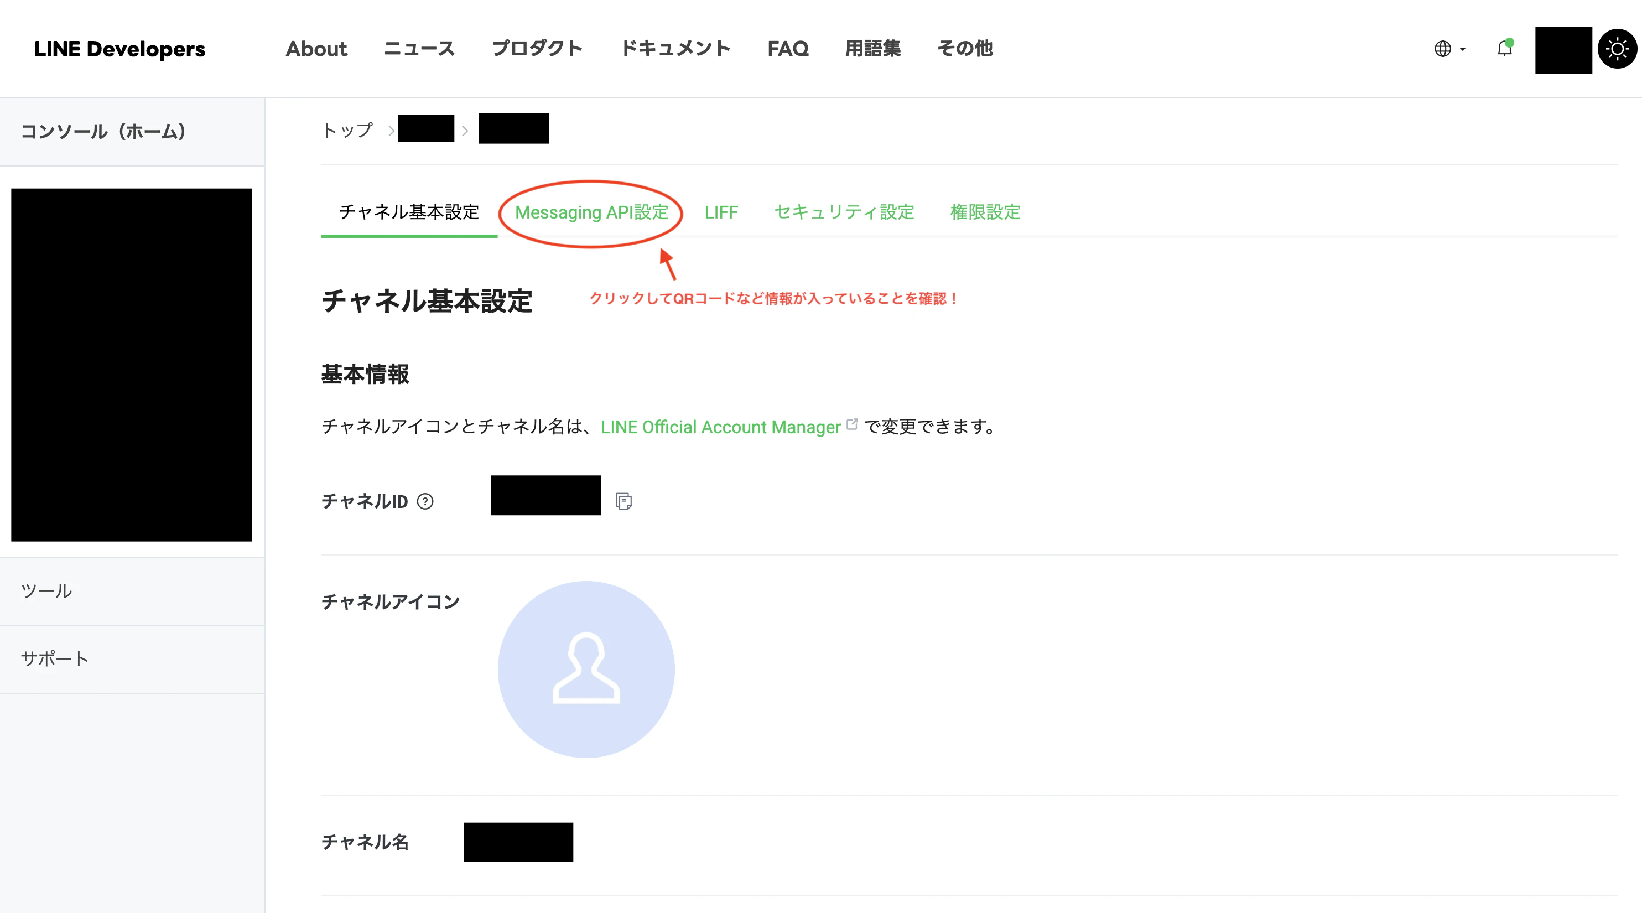Toggle the light/dark theme sun icon

[1617, 49]
